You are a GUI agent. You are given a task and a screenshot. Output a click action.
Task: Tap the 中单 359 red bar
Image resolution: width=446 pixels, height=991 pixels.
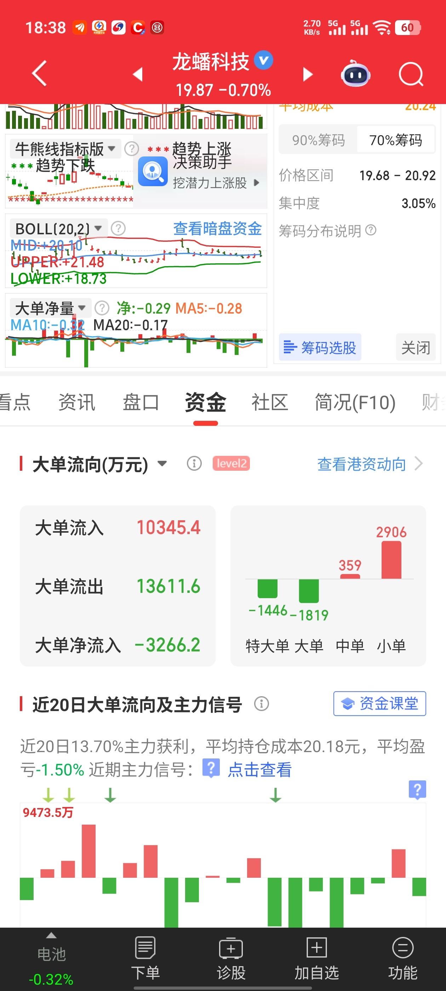tap(350, 576)
